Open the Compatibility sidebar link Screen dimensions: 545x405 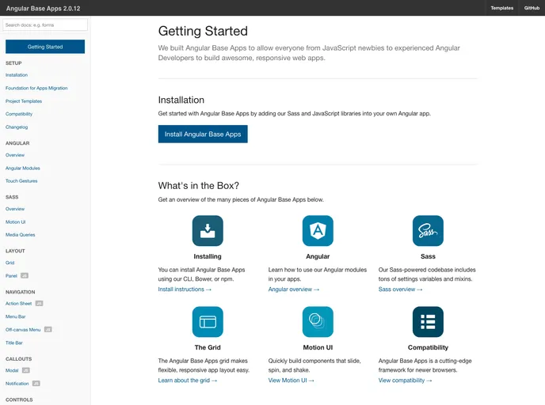click(x=19, y=114)
